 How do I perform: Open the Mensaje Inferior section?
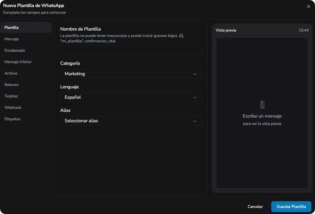pyautogui.click(x=26, y=62)
